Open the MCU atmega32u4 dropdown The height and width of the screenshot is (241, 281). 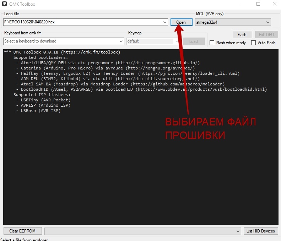click(x=233, y=22)
